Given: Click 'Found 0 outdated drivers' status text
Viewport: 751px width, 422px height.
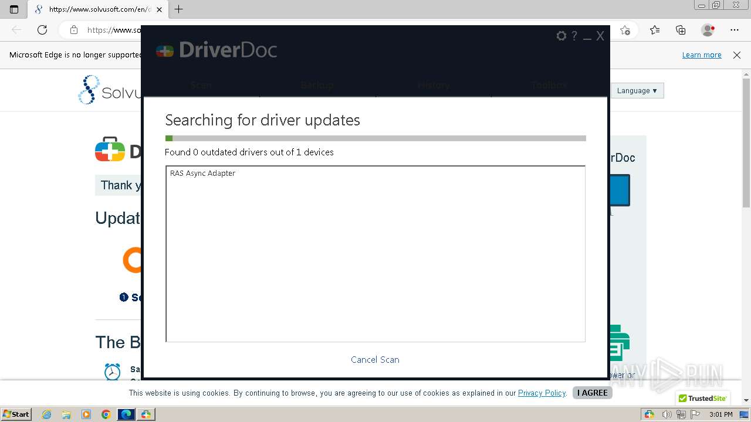Looking at the screenshot, I should coord(249,152).
